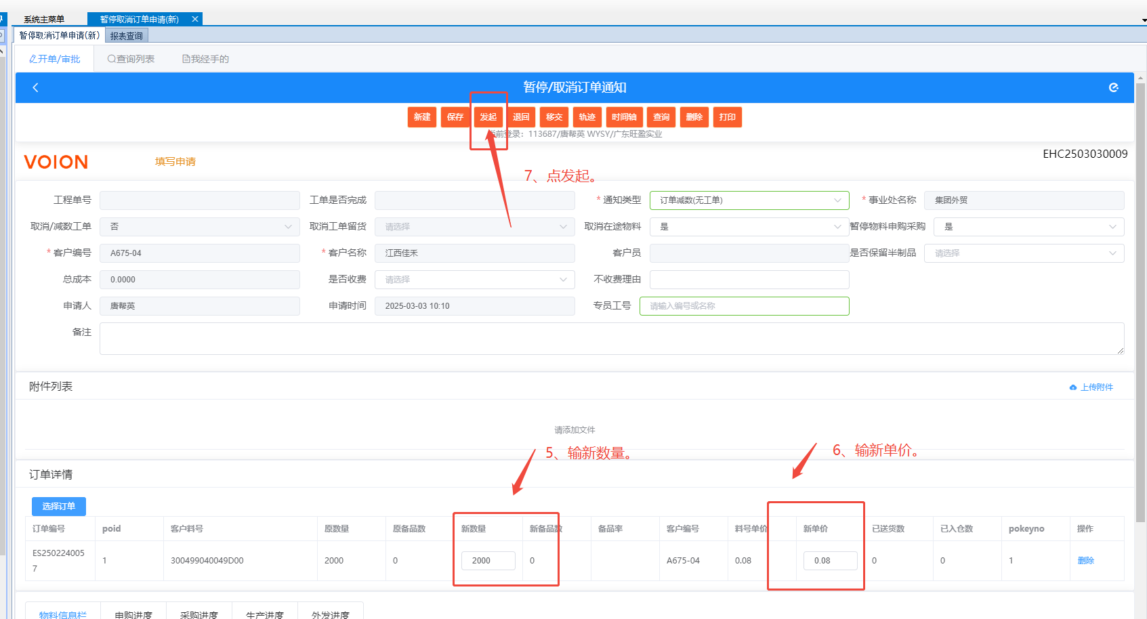Click the 新建 button
The image size is (1147, 619).
[x=422, y=117]
